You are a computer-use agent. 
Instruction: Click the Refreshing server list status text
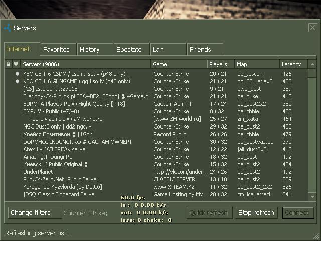[x=38, y=233]
